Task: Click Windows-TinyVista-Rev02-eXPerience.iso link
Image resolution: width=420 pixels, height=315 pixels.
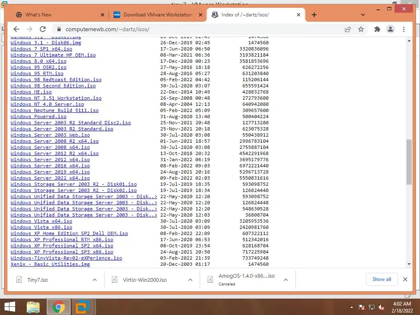Action: click(66, 258)
